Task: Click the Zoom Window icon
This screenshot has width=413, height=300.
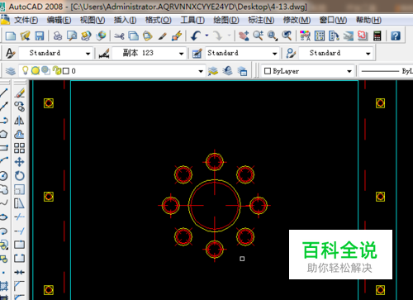Action: (273, 36)
